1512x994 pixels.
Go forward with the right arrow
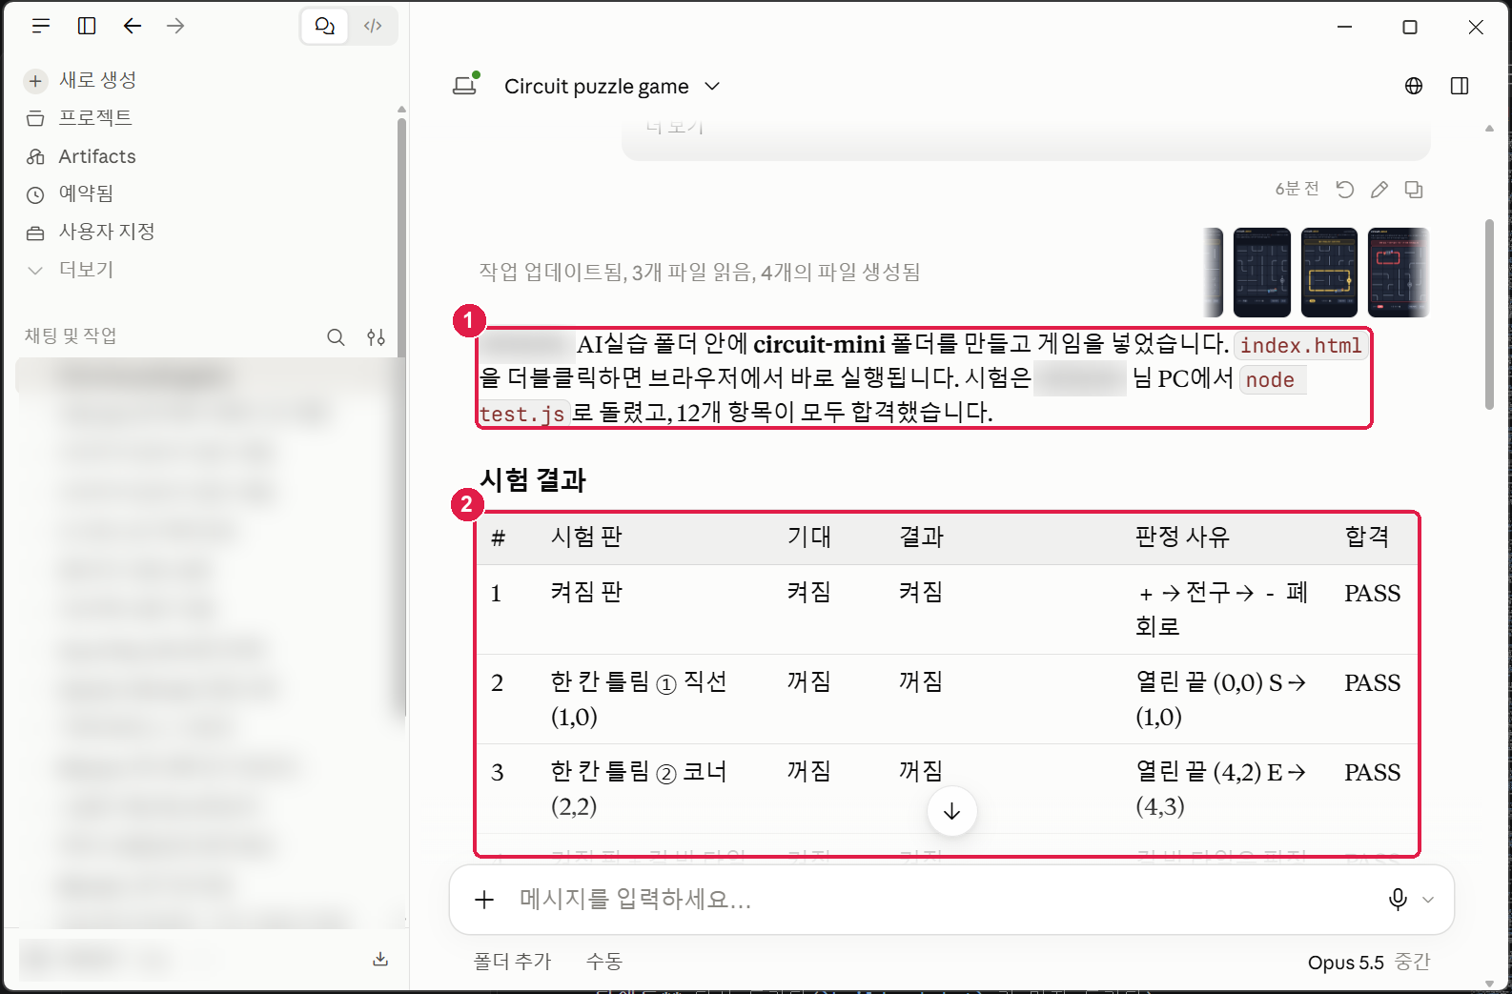[175, 26]
